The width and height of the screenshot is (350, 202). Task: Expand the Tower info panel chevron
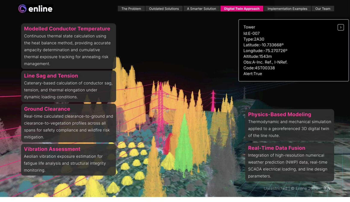tap(341, 28)
